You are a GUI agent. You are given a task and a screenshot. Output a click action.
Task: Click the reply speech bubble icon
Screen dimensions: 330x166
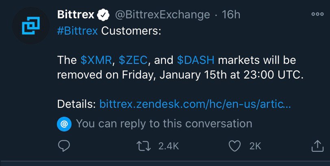point(63,146)
